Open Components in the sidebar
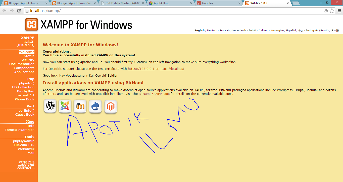This screenshot has height=182, width=343. coord(24,68)
